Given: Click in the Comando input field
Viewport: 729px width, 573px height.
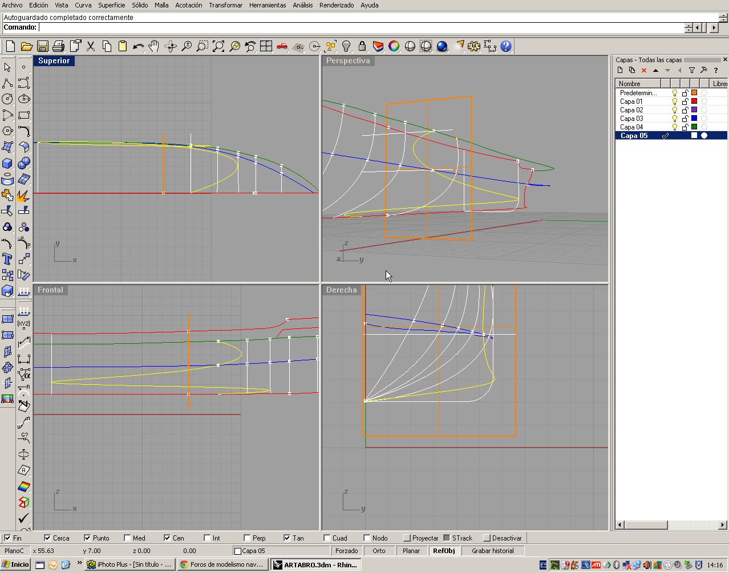Looking at the screenshot, I should tap(361, 27).
